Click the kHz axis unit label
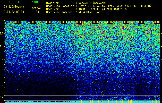This screenshot has height=103, width=162. coord(2,21)
